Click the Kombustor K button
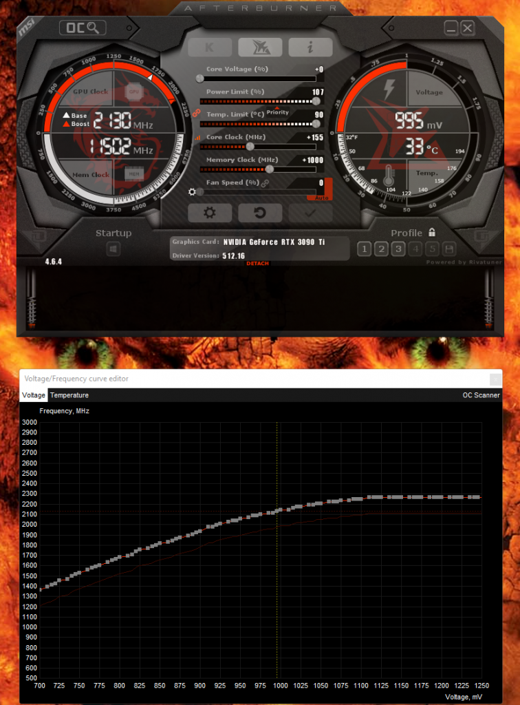The height and width of the screenshot is (705, 520). point(210,48)
